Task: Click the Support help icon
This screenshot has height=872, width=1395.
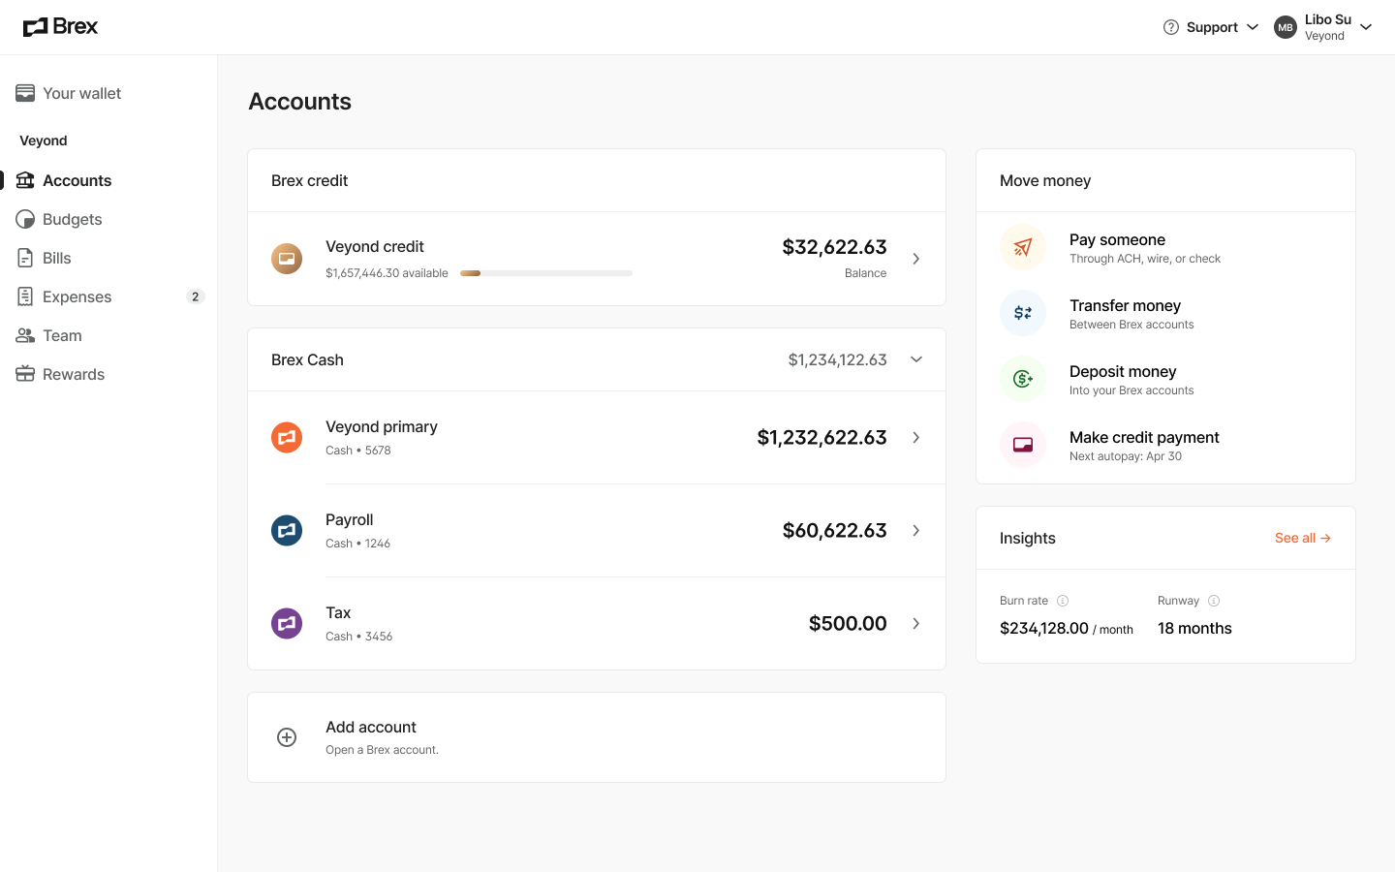Action: click(1171, 27)
